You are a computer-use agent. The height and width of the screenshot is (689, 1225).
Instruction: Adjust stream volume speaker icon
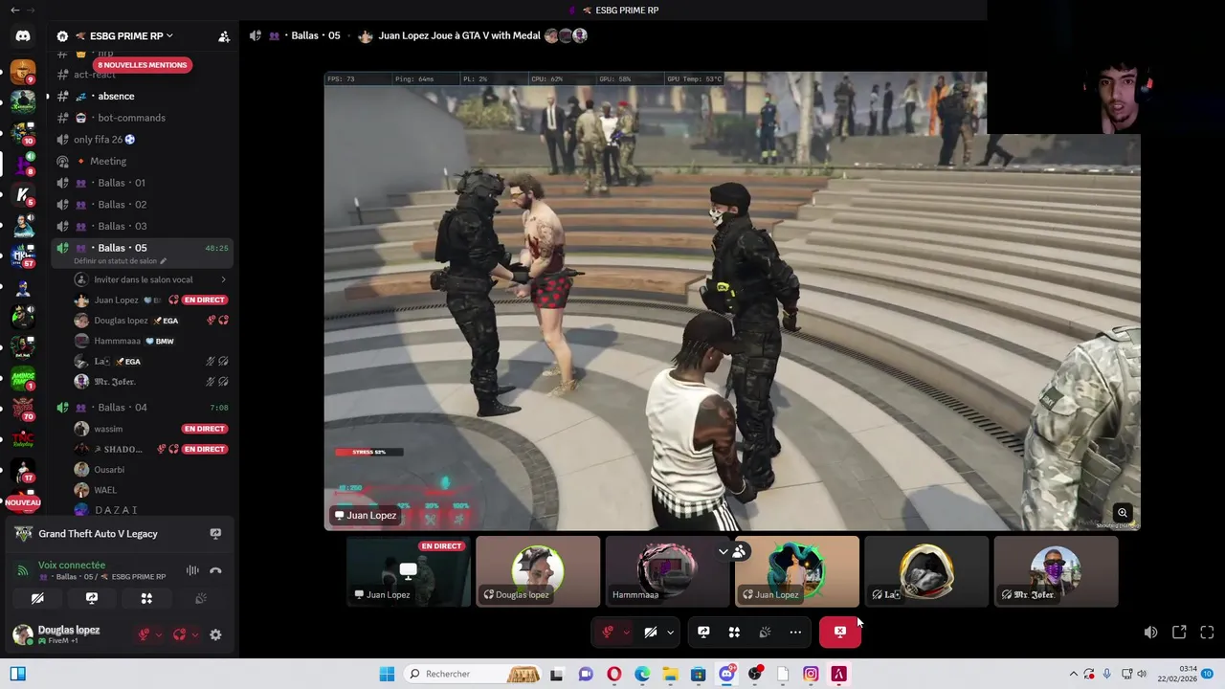pyautogui.click(x=1150, y=632)
